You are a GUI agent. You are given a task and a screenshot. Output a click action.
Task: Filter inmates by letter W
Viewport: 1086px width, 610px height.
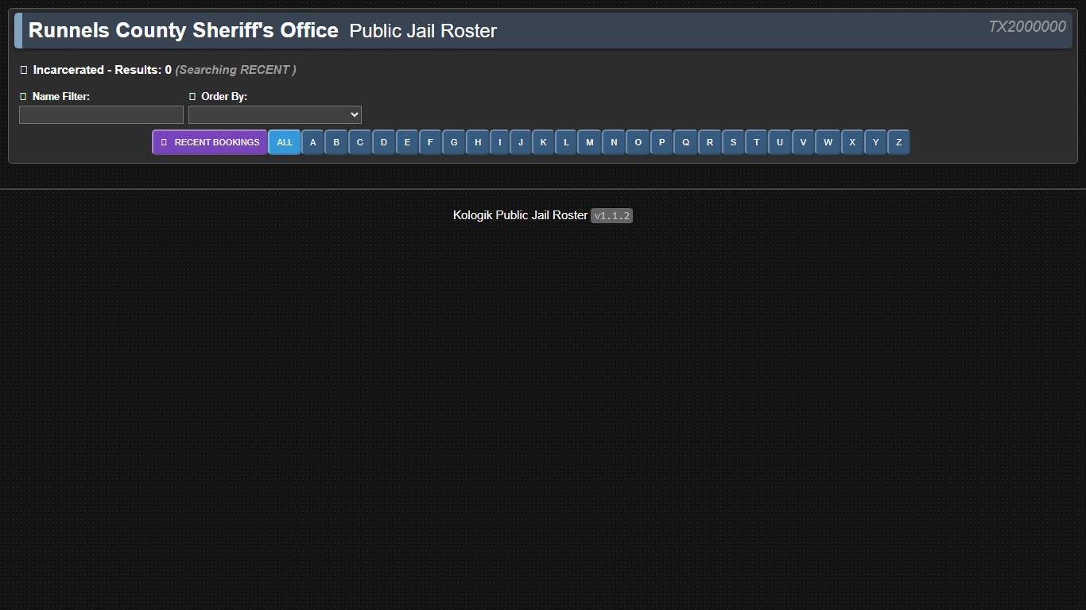[828, 142]
